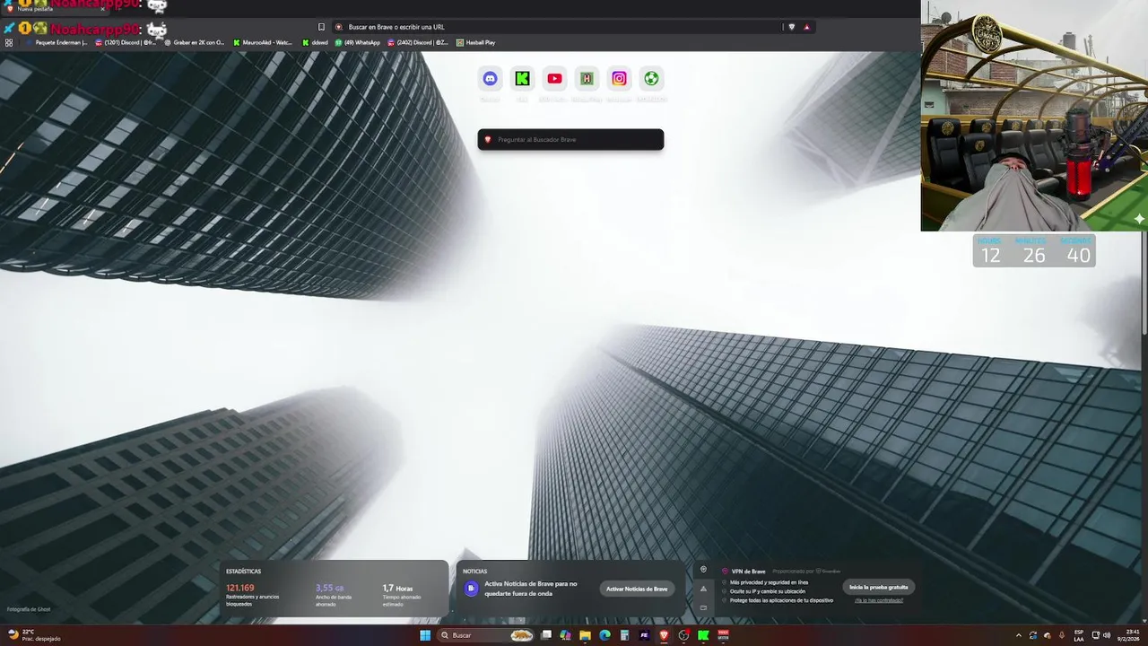Click the 12 26 40 countdown timer
Viewport: 1148px width, 646px height.
(1034, 250)
